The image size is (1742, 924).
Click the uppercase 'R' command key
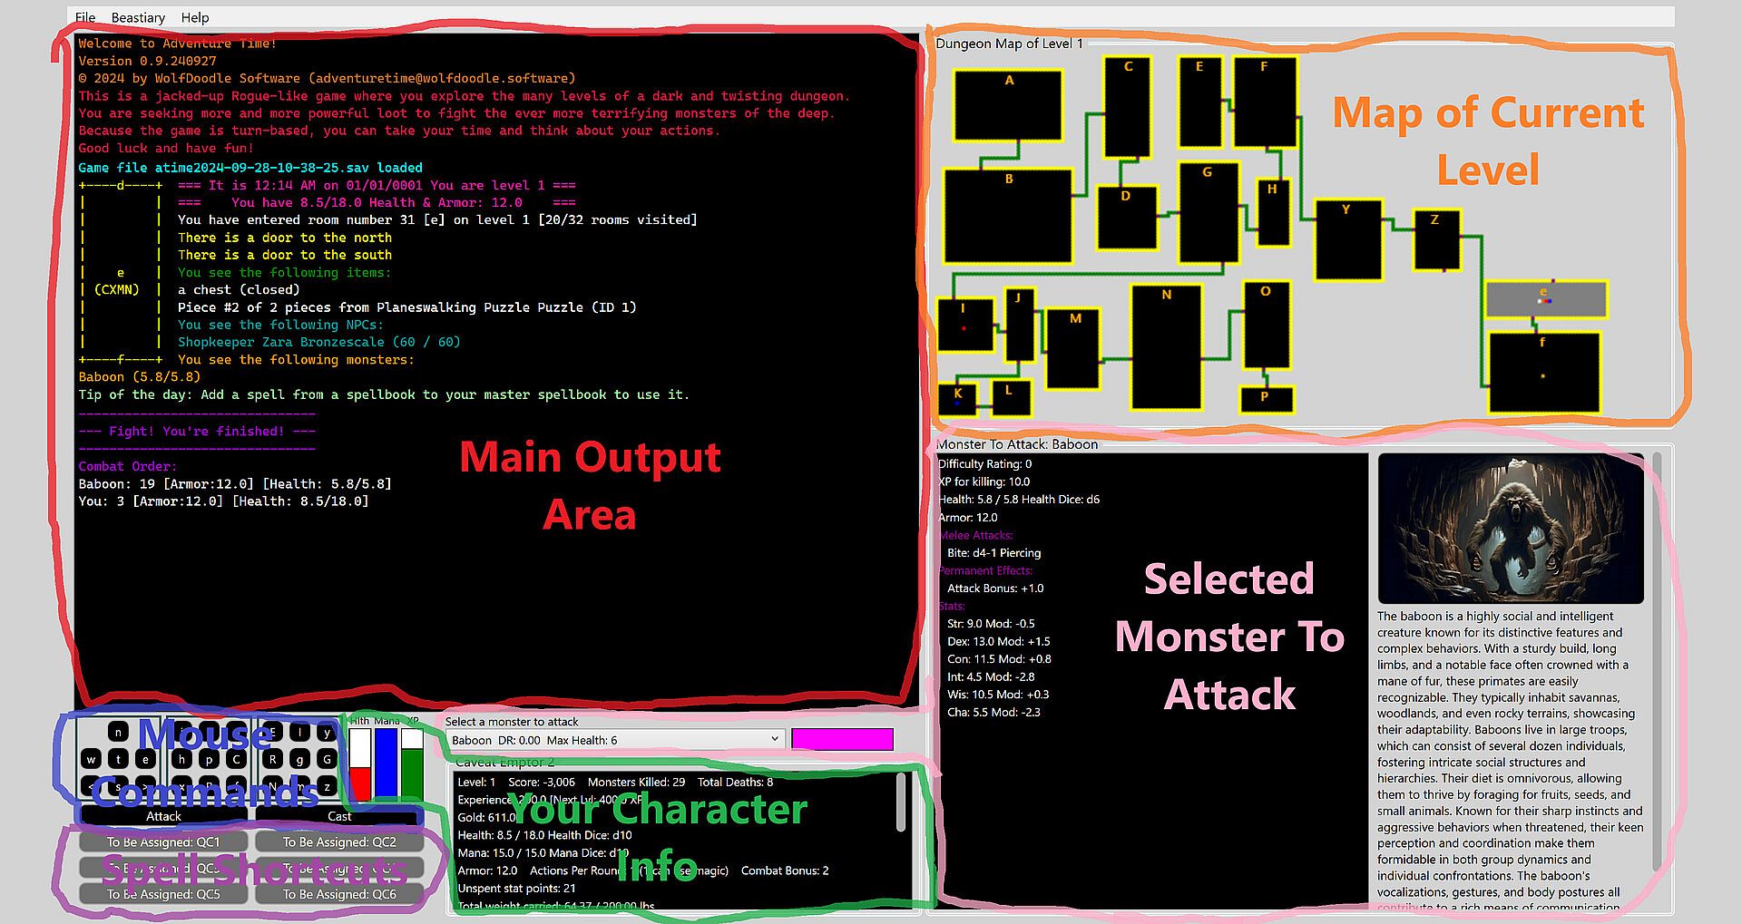tap(272, 759)
